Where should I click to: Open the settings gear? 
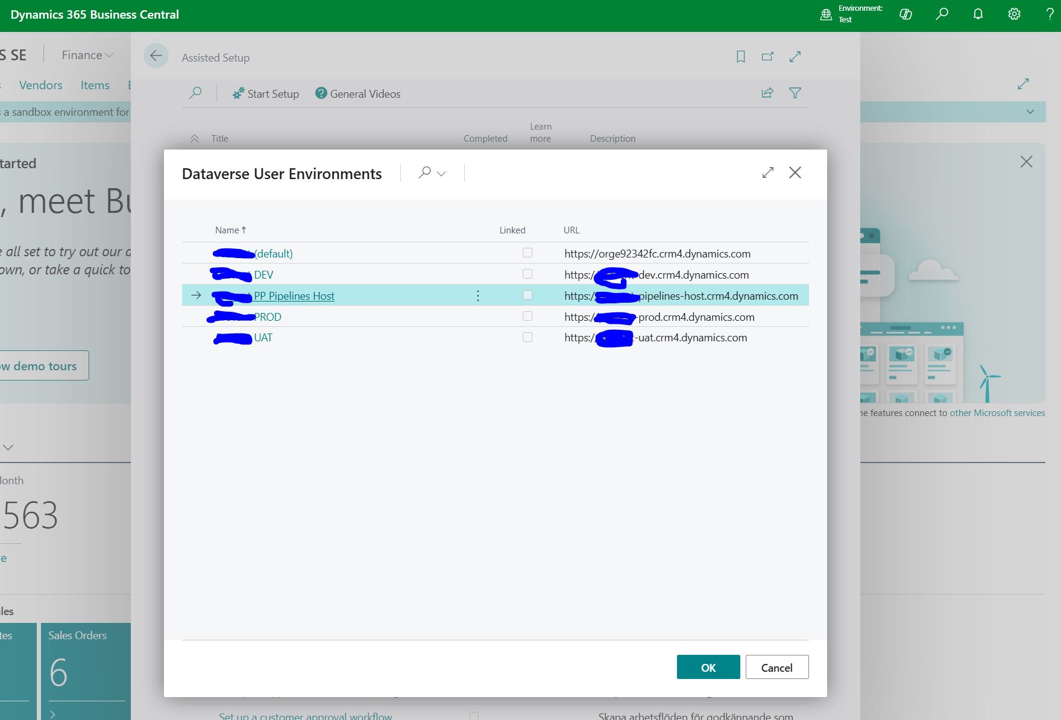(x=1014, y=14)
